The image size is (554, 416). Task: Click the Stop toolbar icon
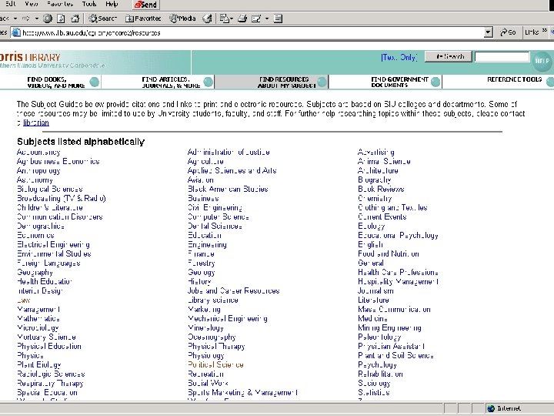tap(48, 18)
